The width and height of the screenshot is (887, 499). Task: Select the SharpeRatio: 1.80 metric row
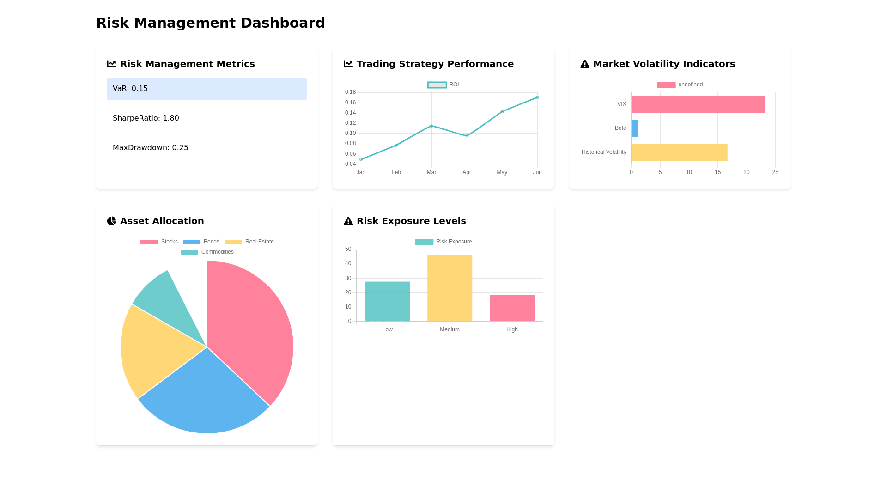point(207,118)
